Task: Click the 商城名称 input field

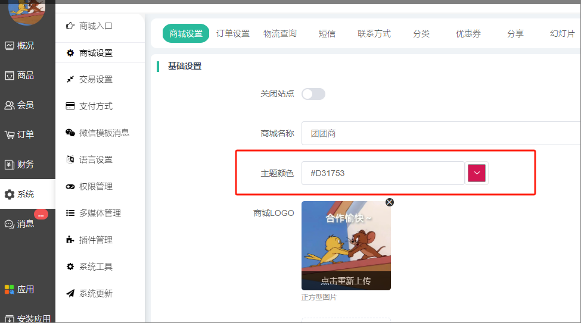Action: 441,134
